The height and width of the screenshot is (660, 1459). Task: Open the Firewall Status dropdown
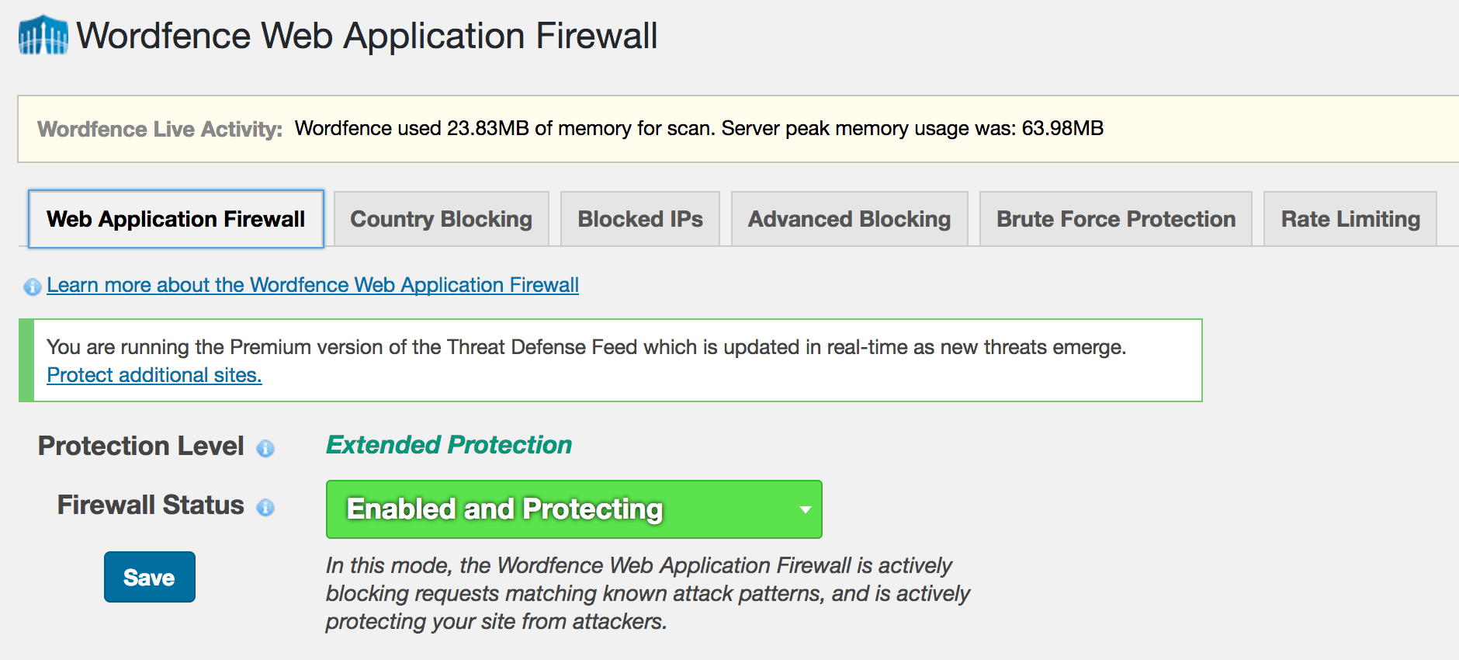tap(574, 509)
